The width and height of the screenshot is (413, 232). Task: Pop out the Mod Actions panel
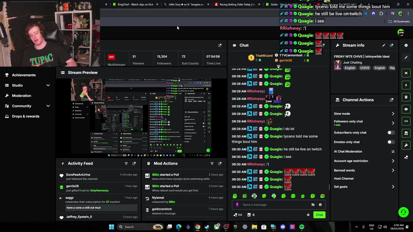tap(220, 163)
